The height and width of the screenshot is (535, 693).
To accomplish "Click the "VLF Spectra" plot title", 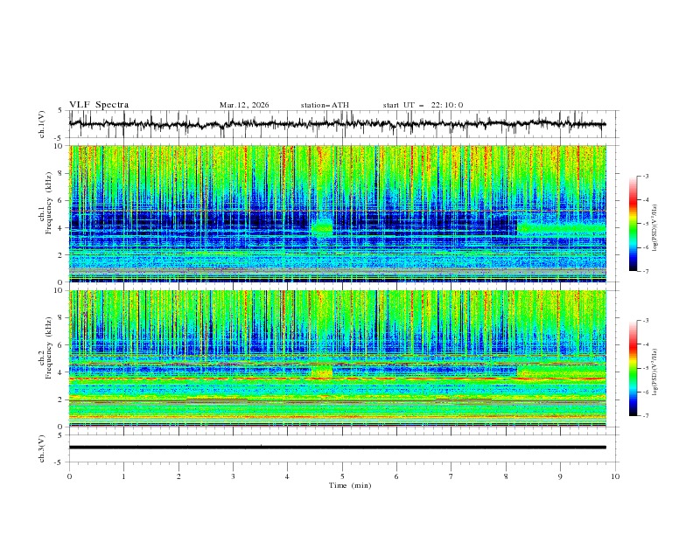I will point(99,105).
